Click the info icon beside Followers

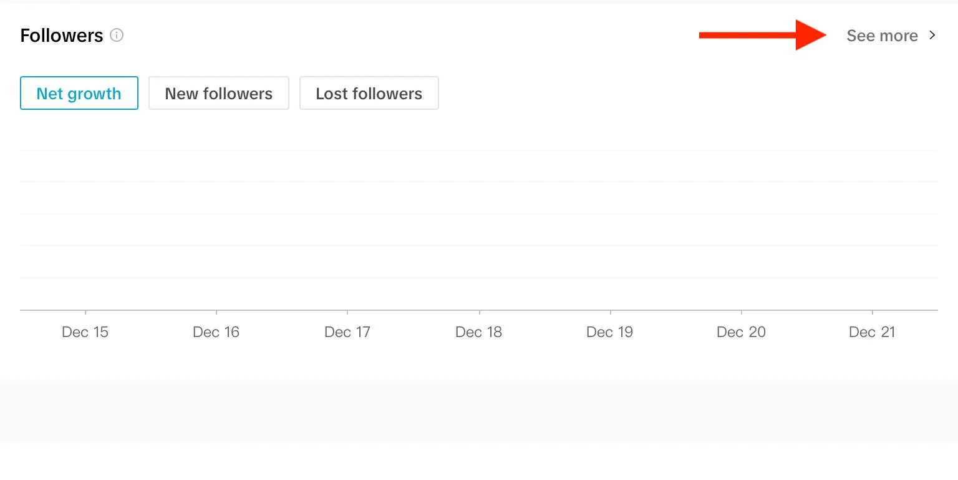tap(117, 35)
